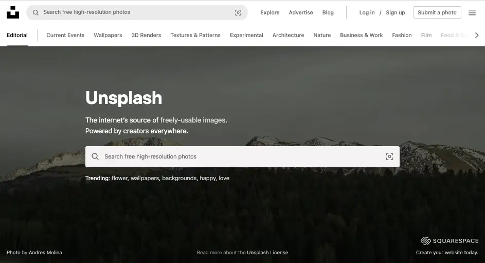The width and height of the screenshot is (485, 263).
Task: Search trending term flower
Action: (x=119, y=178)
